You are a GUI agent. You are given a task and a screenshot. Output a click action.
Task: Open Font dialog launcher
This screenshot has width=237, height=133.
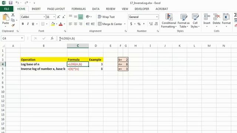click(x=65, y=31)
